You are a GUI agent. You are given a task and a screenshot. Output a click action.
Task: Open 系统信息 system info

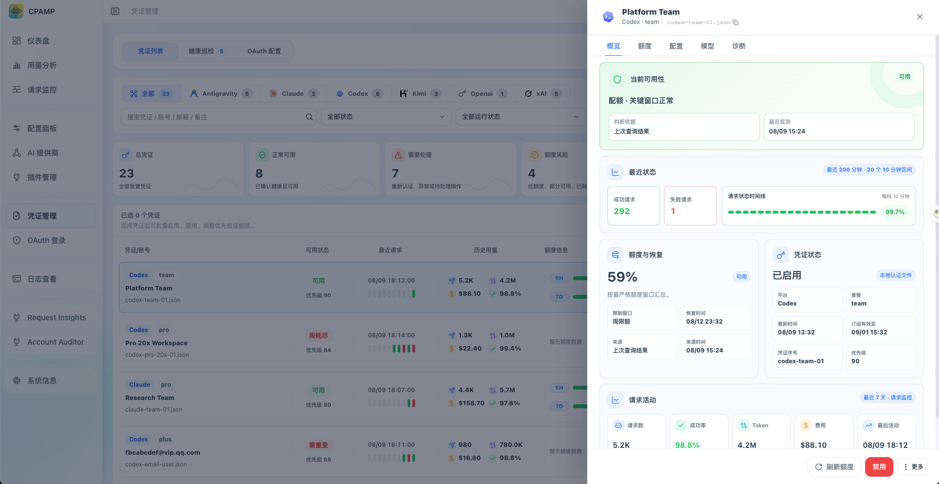pyautogui.click(x=51, y=381)
